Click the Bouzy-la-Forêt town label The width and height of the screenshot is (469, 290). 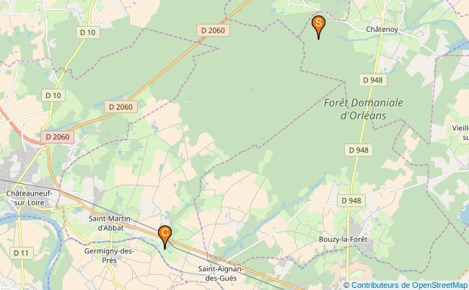[343, 240]
